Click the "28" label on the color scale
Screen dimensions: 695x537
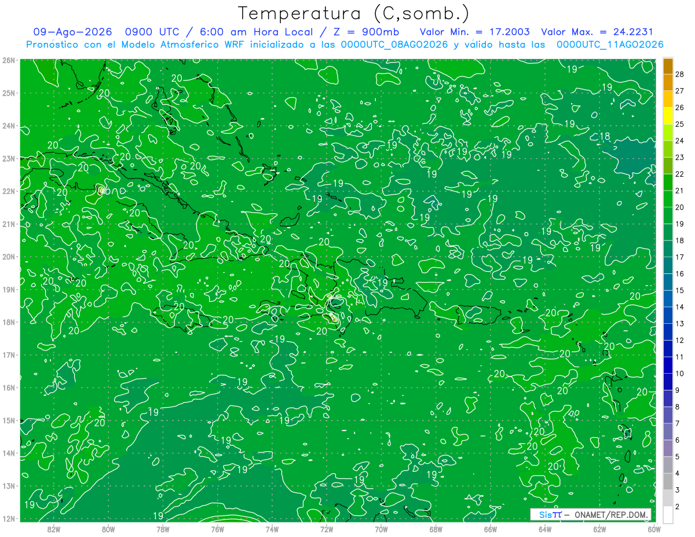coord(679,74)
